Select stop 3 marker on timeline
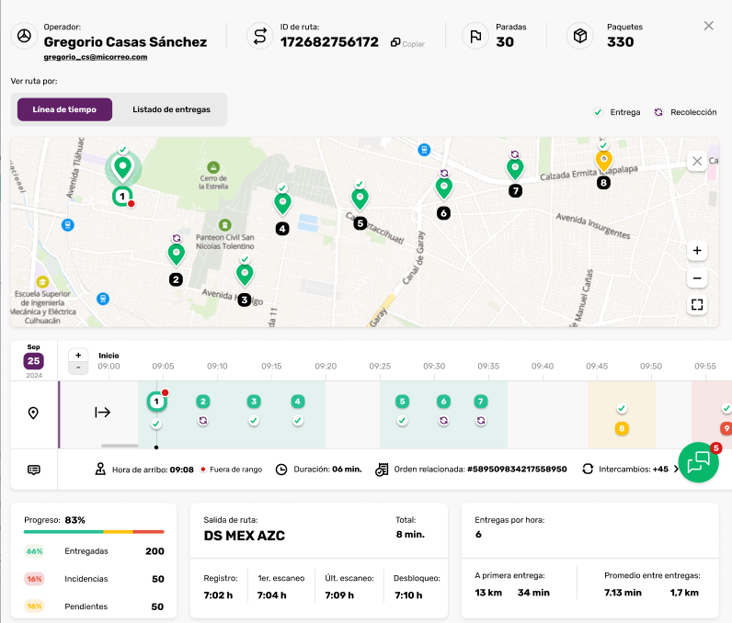Image resolution: width=732 pixels, height=623 pixels. pos(254,402)
